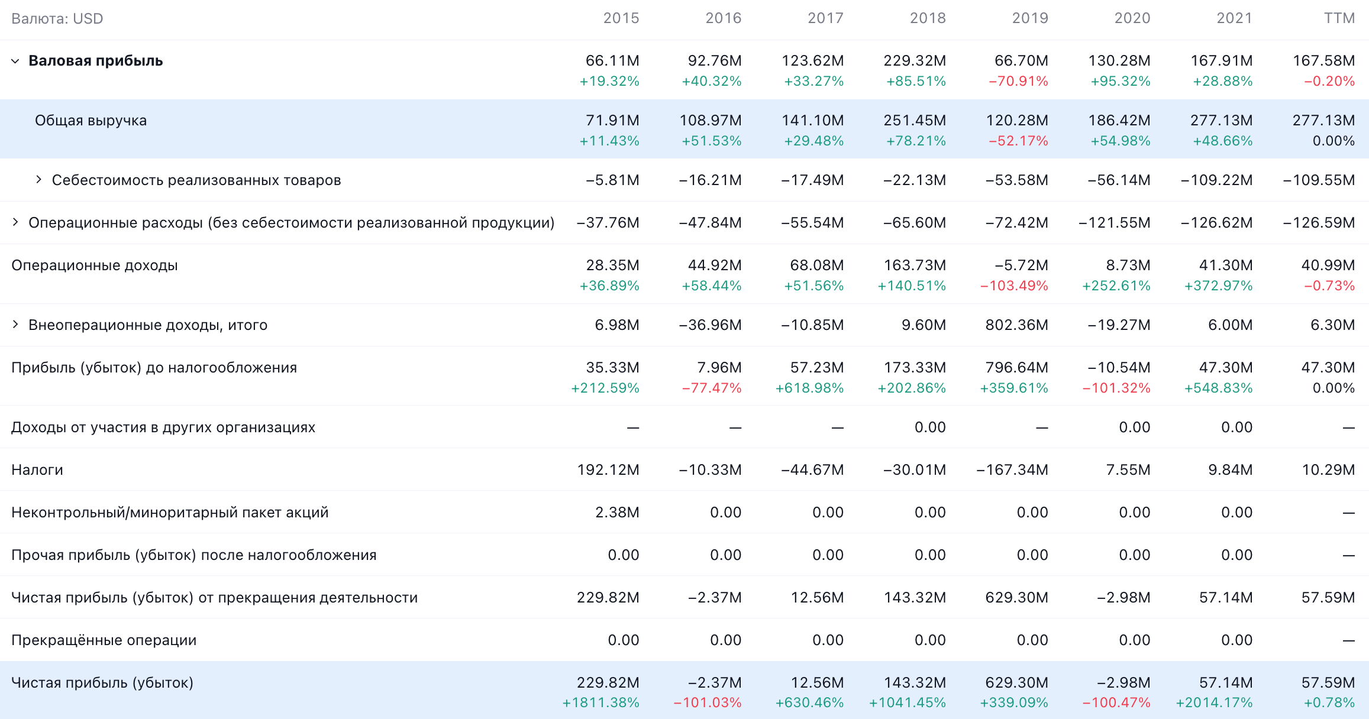1369x719 pixels.
Task: Click the TTM column header
Action: (1339, 18)
